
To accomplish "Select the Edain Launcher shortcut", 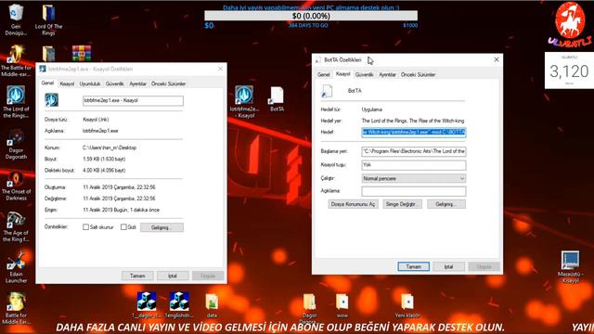I will (x=16, y=267).
